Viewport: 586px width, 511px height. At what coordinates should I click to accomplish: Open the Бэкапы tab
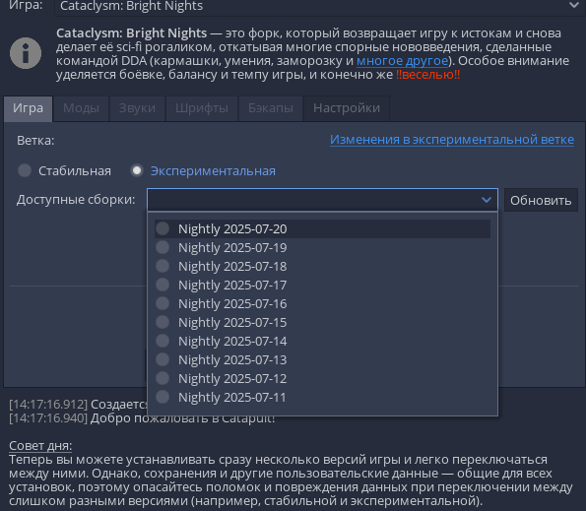(x=271, y=108)
